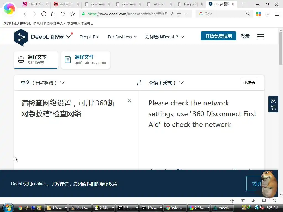The height and width of the screenshot is (212, 283).
Task: Click the favorites star beside home icon
Action: point(72,14)
